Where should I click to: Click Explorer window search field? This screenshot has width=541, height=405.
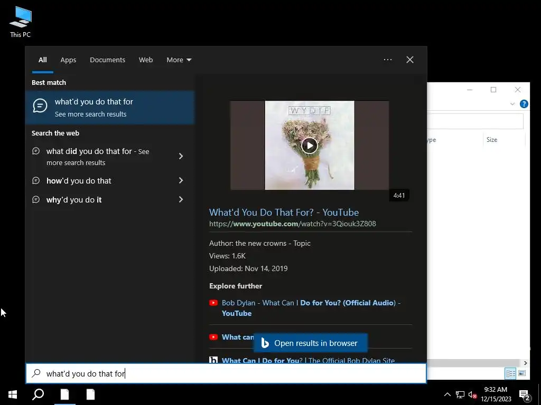(x=475, y=121)
